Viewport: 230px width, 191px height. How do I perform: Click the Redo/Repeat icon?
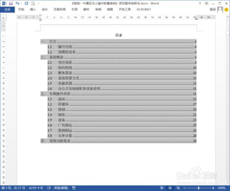coord(26,3)
